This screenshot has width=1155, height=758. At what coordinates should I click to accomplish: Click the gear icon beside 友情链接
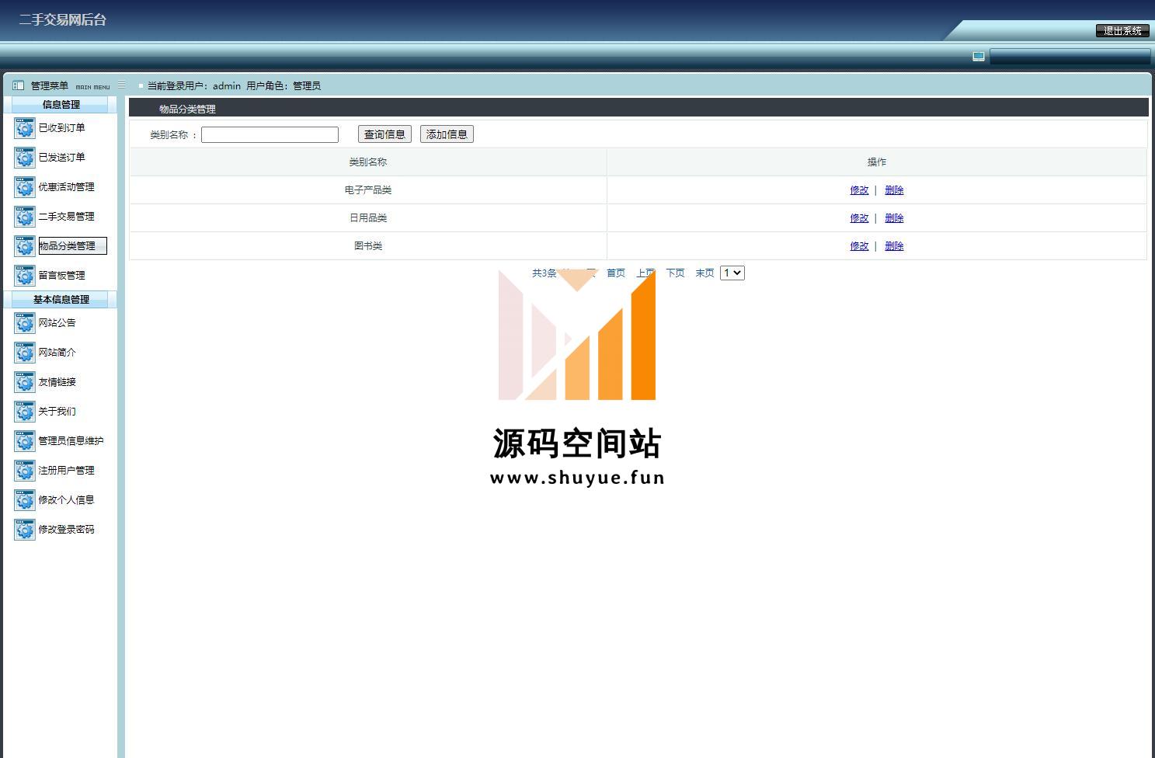(25, 382)
